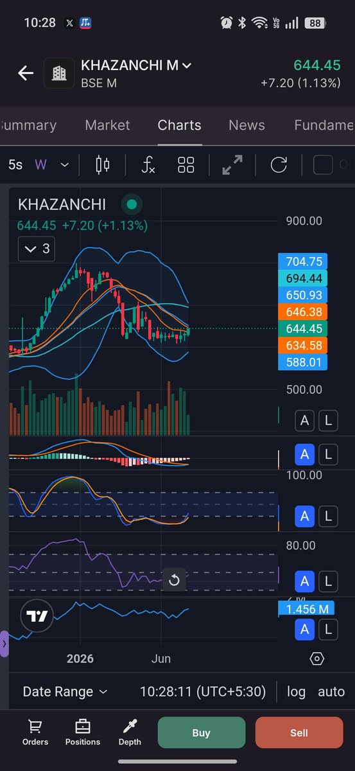Screen dimensions: 355x771
Task: Expand the purple side panel handle
Action: (x=4, y=644)
